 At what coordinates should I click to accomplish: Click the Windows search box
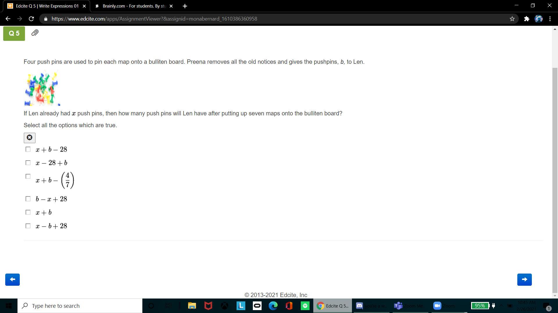(80, 306)
